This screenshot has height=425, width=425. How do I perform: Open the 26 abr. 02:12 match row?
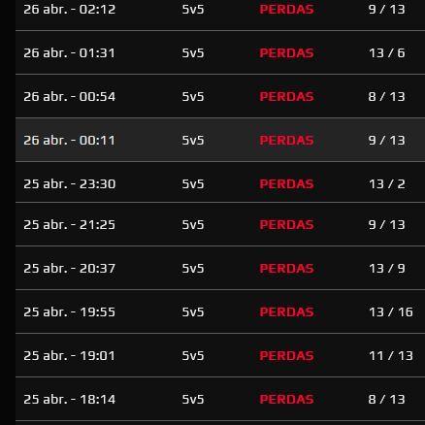coord(220,15)
